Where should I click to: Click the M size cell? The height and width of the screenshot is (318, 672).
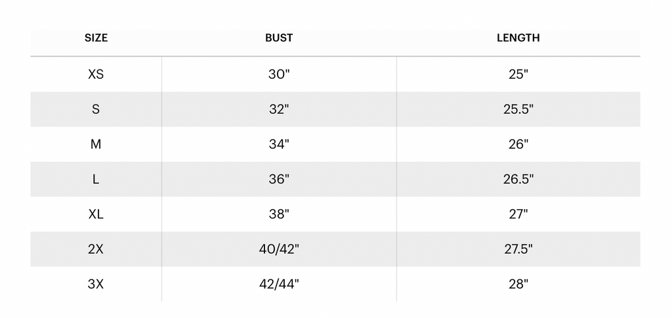click(x=96, y=144)
